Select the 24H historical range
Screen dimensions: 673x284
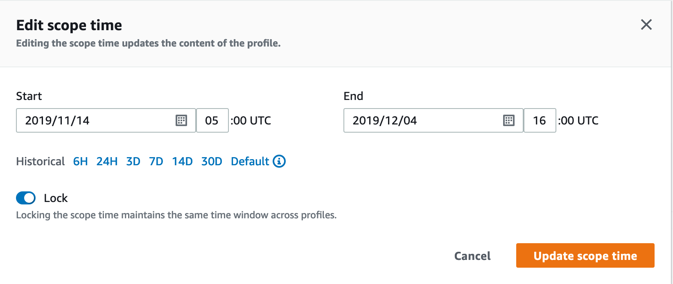tap(107, 162)
